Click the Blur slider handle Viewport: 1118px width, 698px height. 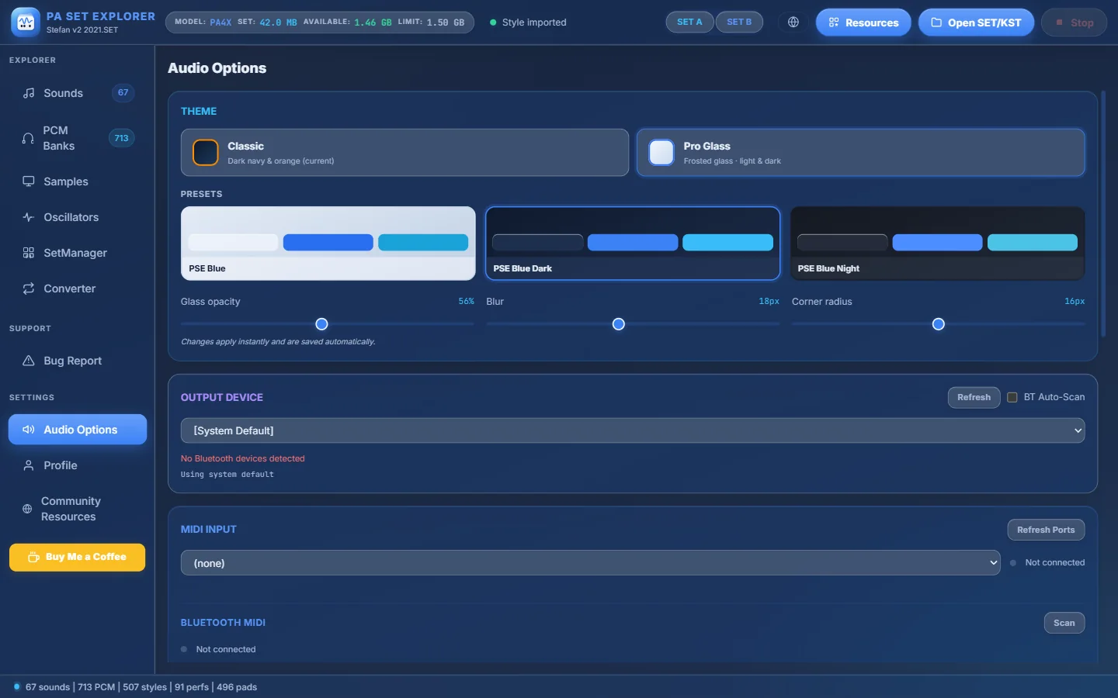click(619, 324)
